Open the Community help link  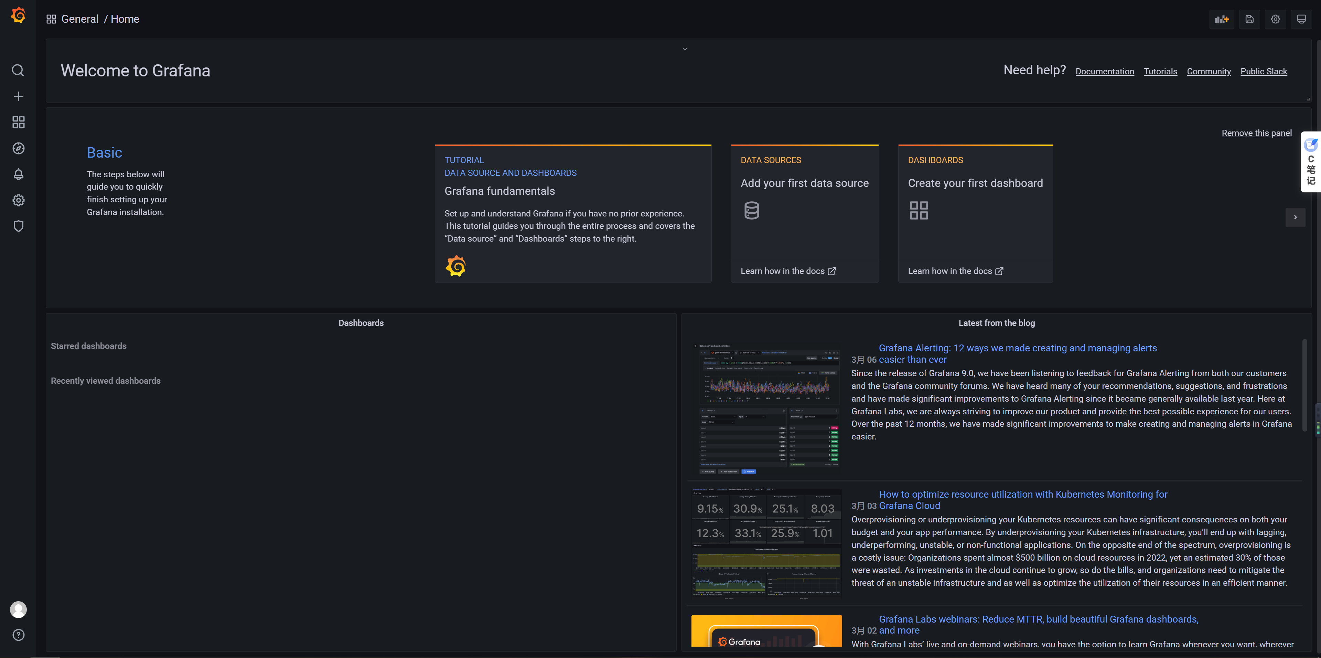(1209, 71)
